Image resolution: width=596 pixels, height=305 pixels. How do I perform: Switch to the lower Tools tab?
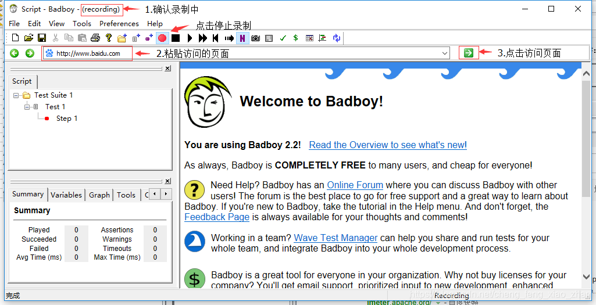pyautogui.click(x=126, y=195)
